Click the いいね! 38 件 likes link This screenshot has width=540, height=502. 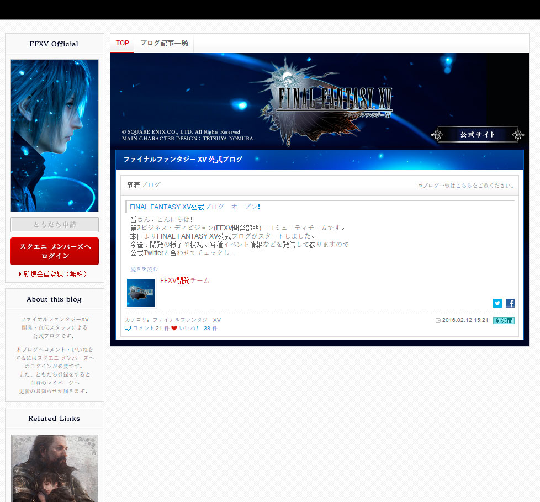[x=198, y=329]
